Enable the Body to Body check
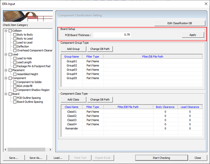Screen dimensions: 210x164 tap(15, 35)
